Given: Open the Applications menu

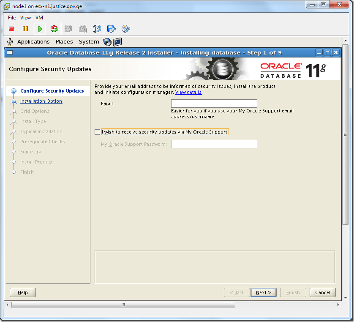Looking at the screenshot, I should [33, 41].
